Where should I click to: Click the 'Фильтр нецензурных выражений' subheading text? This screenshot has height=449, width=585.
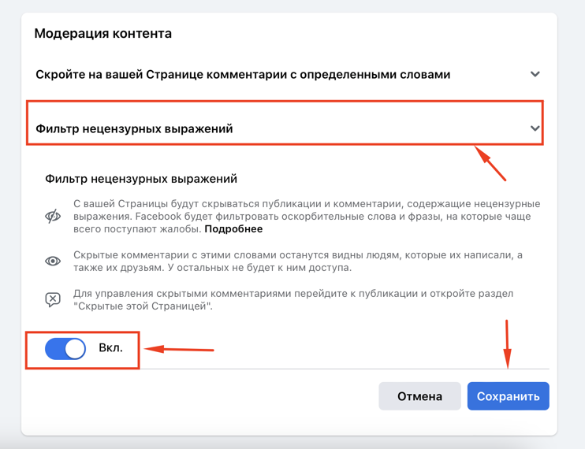(x=141, y=179)
